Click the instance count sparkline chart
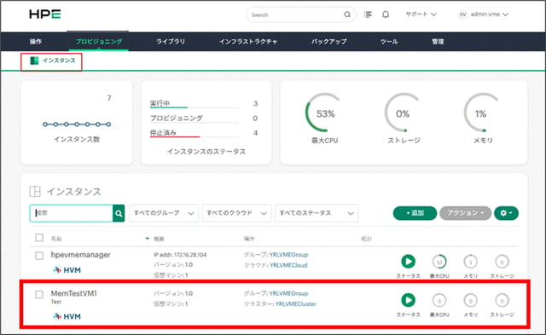This screenshot has width=546, height=335. [77, 124]
